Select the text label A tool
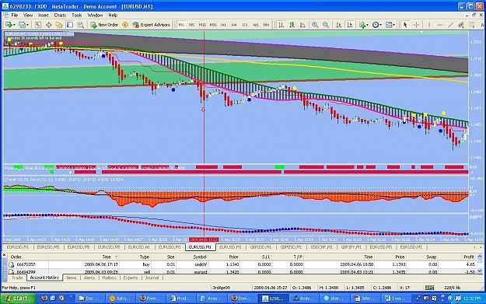This screenshot has height=304, width=486. (482, 25)
